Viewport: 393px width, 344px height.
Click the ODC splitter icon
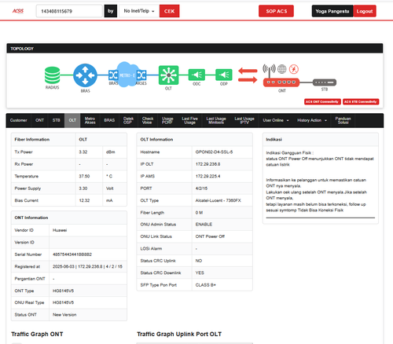(196, 75)
